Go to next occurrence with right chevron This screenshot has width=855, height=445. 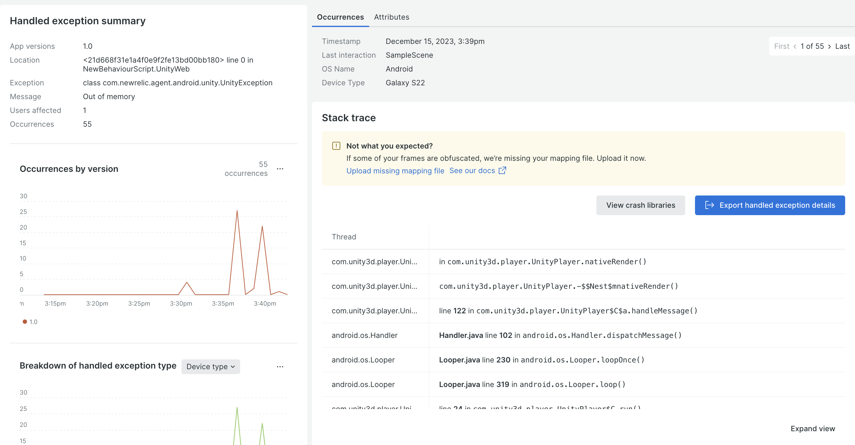[830, 46]
